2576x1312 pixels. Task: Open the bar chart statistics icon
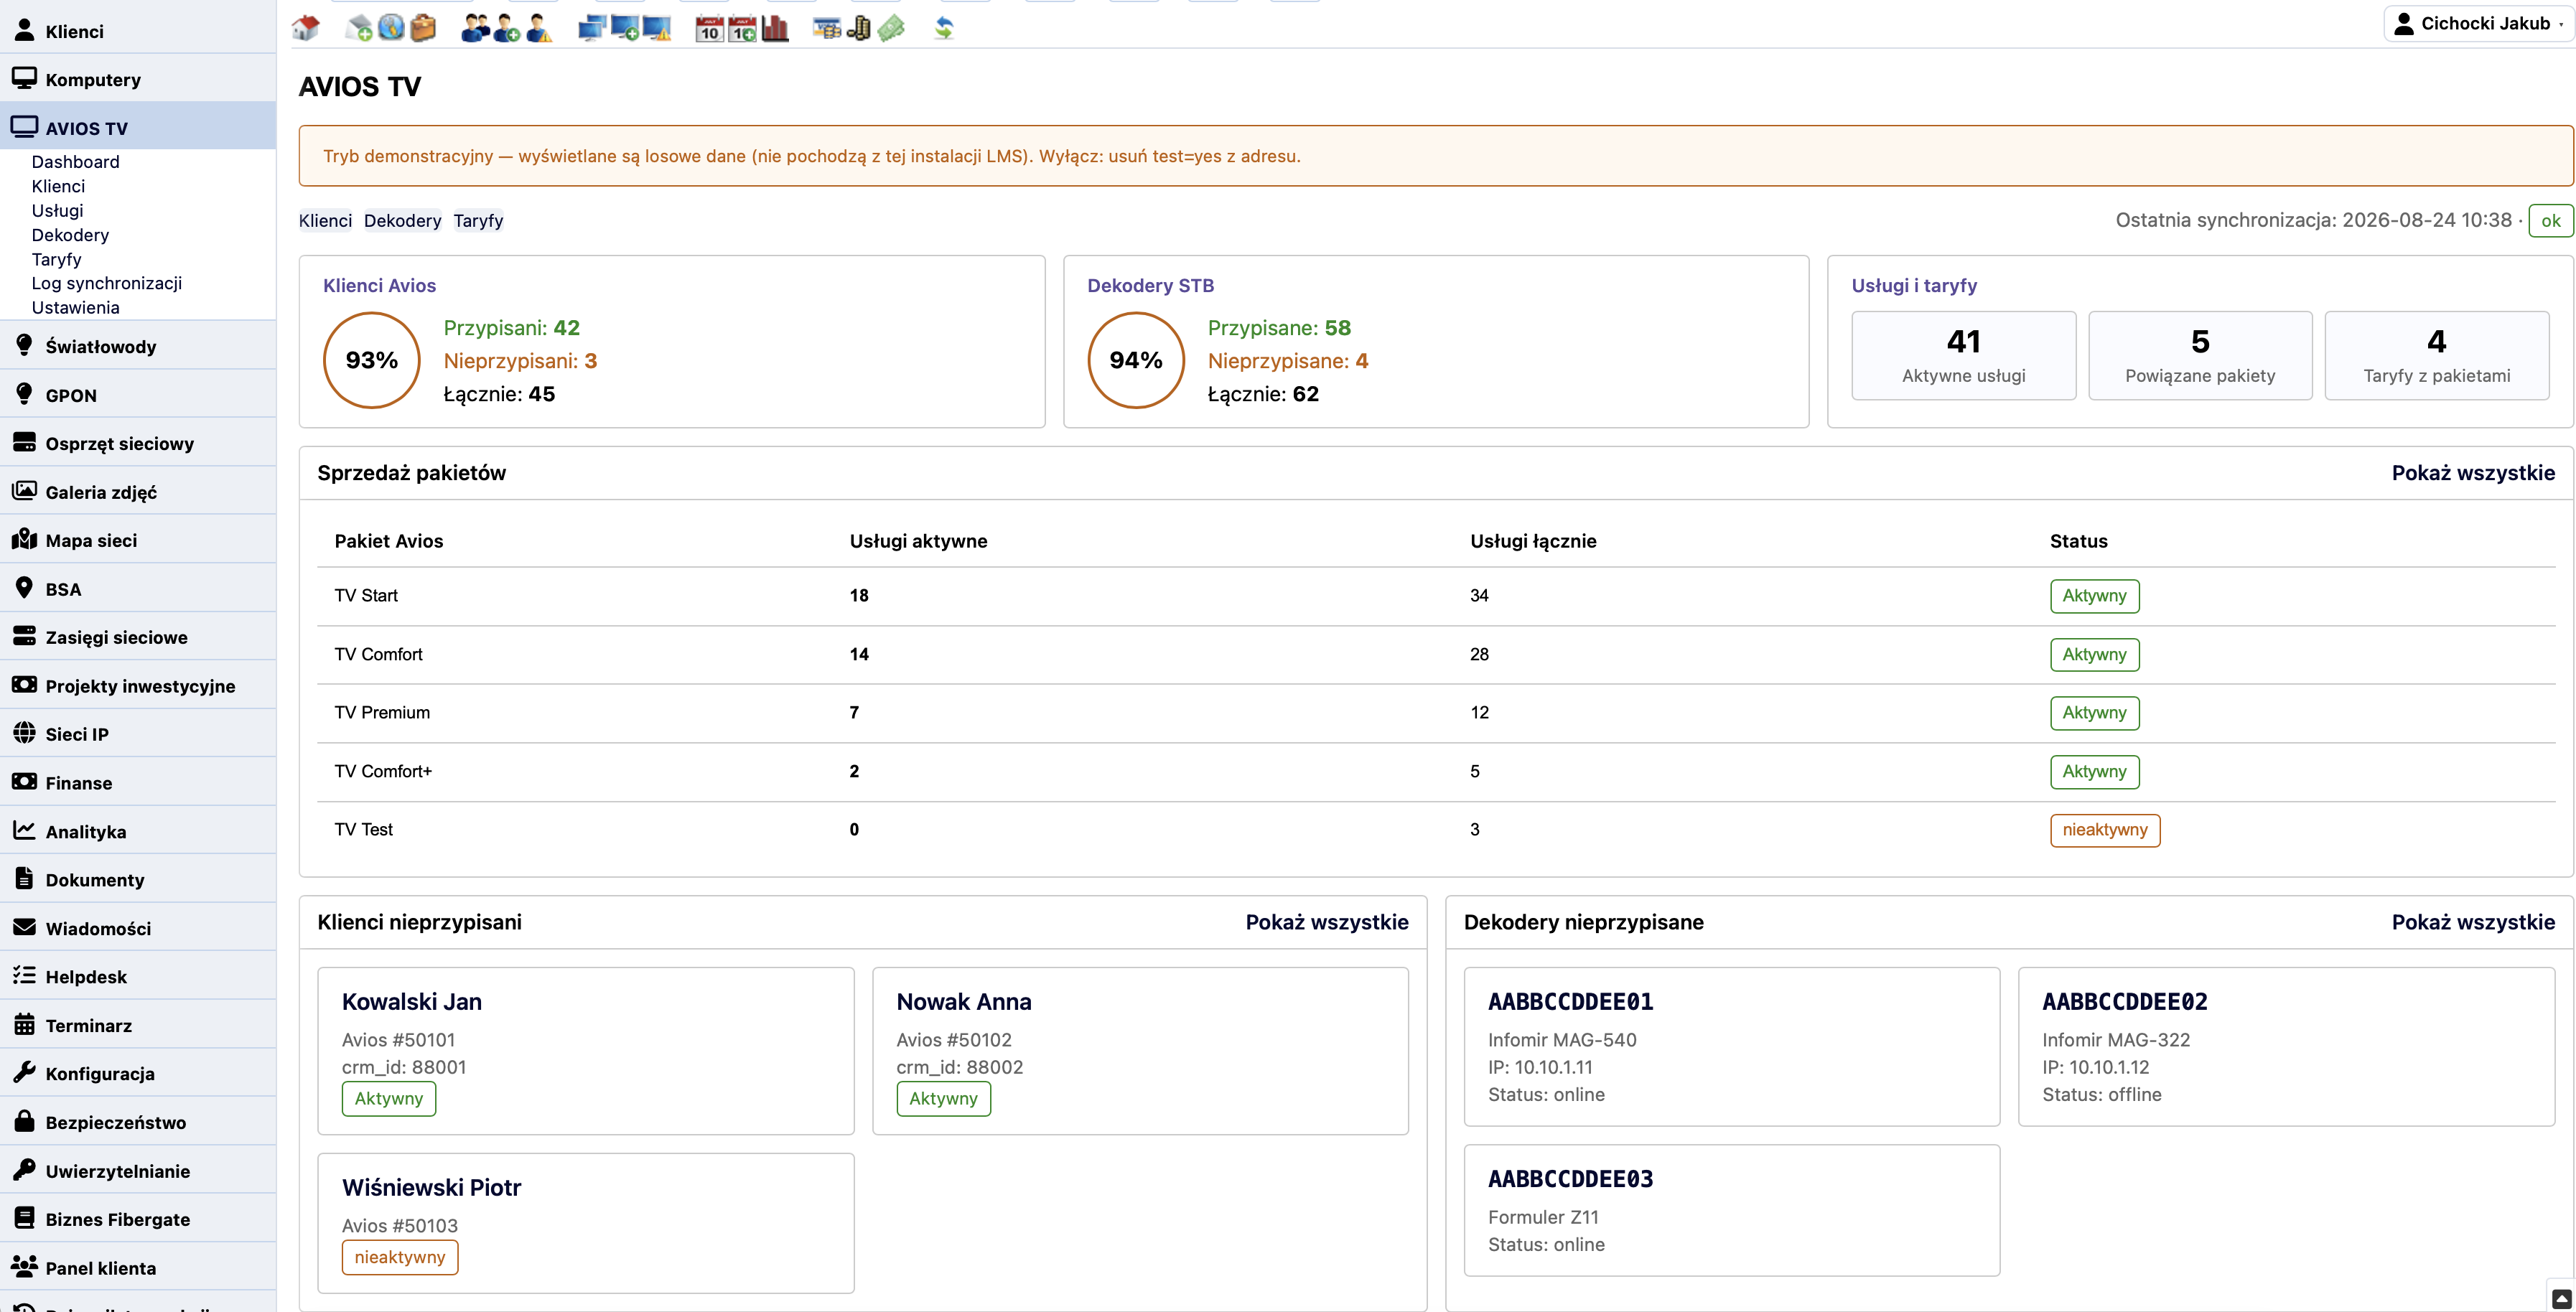(x=775, y=28)
